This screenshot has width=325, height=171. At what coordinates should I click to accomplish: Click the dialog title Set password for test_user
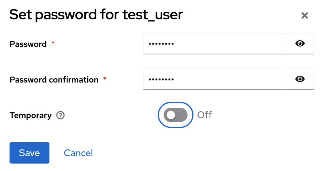click(96, 15)
